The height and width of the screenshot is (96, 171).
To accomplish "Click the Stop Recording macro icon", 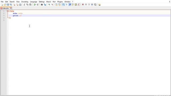I will point(86,5).
